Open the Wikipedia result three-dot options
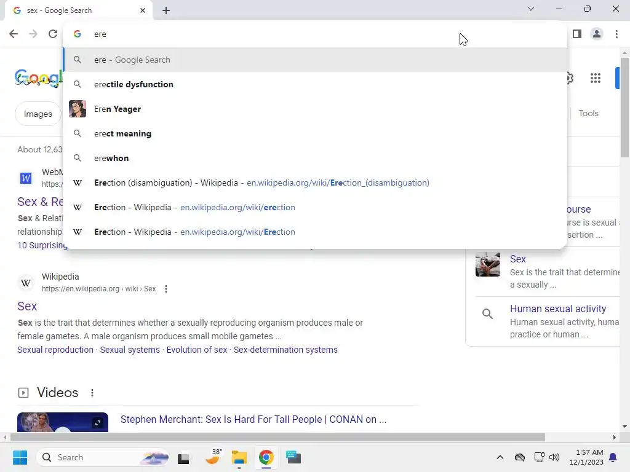 click(166, 289)
